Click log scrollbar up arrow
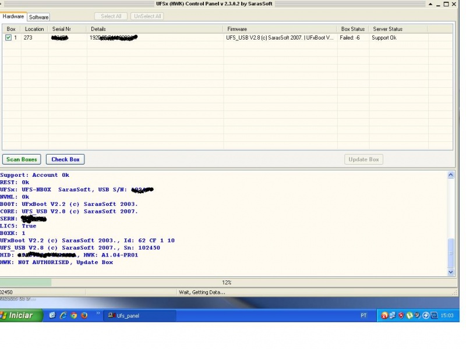 [450, 175]
